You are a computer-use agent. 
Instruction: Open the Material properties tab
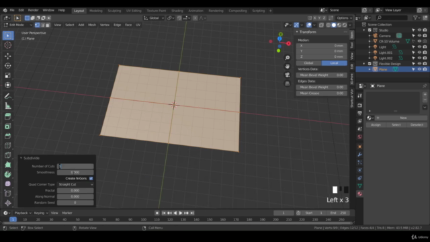pos(360,194)
